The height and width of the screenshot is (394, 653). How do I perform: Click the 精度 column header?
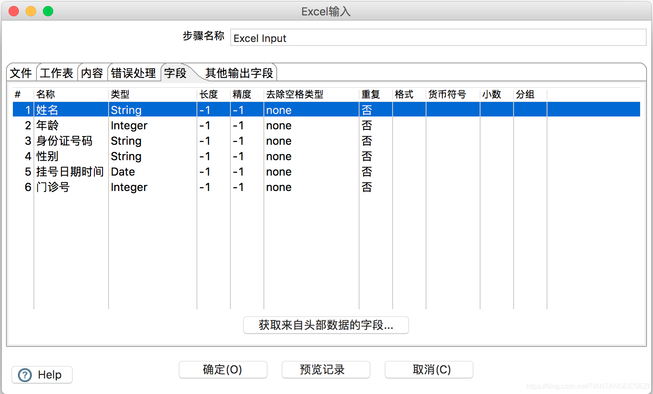coord(247,94)
